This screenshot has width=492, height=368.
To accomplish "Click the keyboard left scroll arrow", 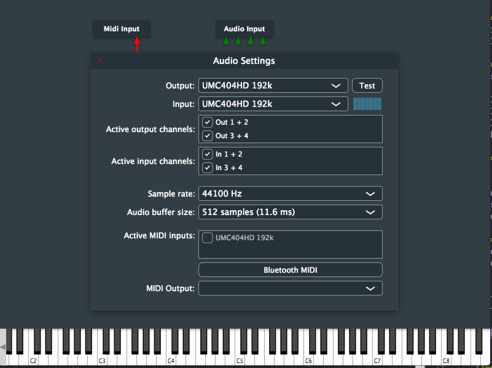I will (x=3, y=348).
